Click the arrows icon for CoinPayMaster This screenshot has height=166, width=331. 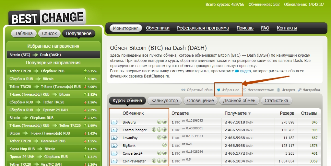(154, 161)
